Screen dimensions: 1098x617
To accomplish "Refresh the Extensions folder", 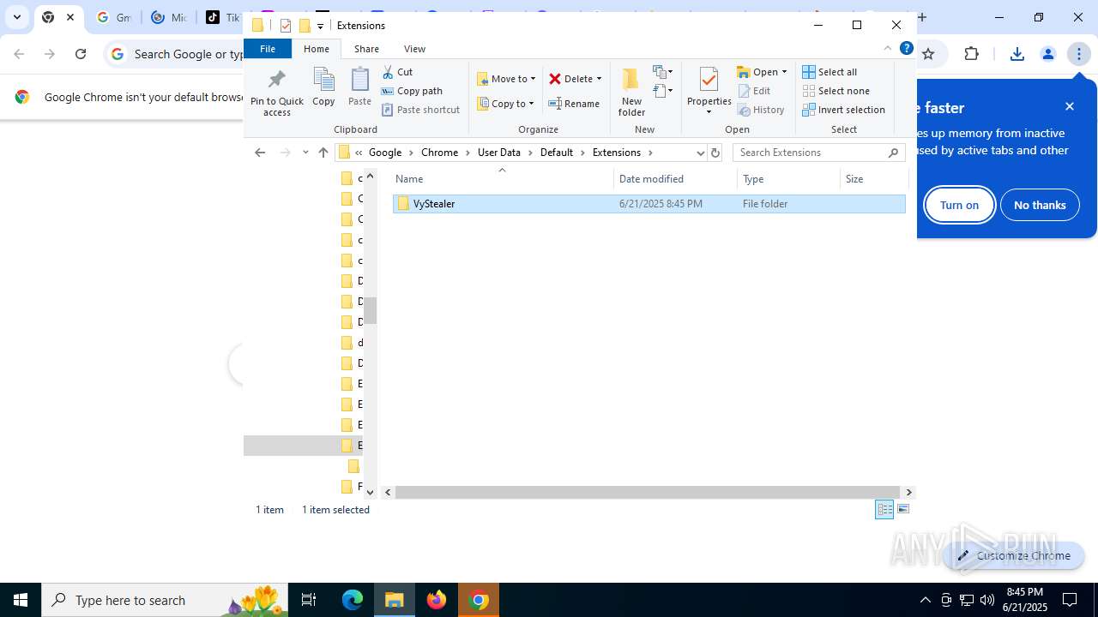I will click(x=715, y=153).
